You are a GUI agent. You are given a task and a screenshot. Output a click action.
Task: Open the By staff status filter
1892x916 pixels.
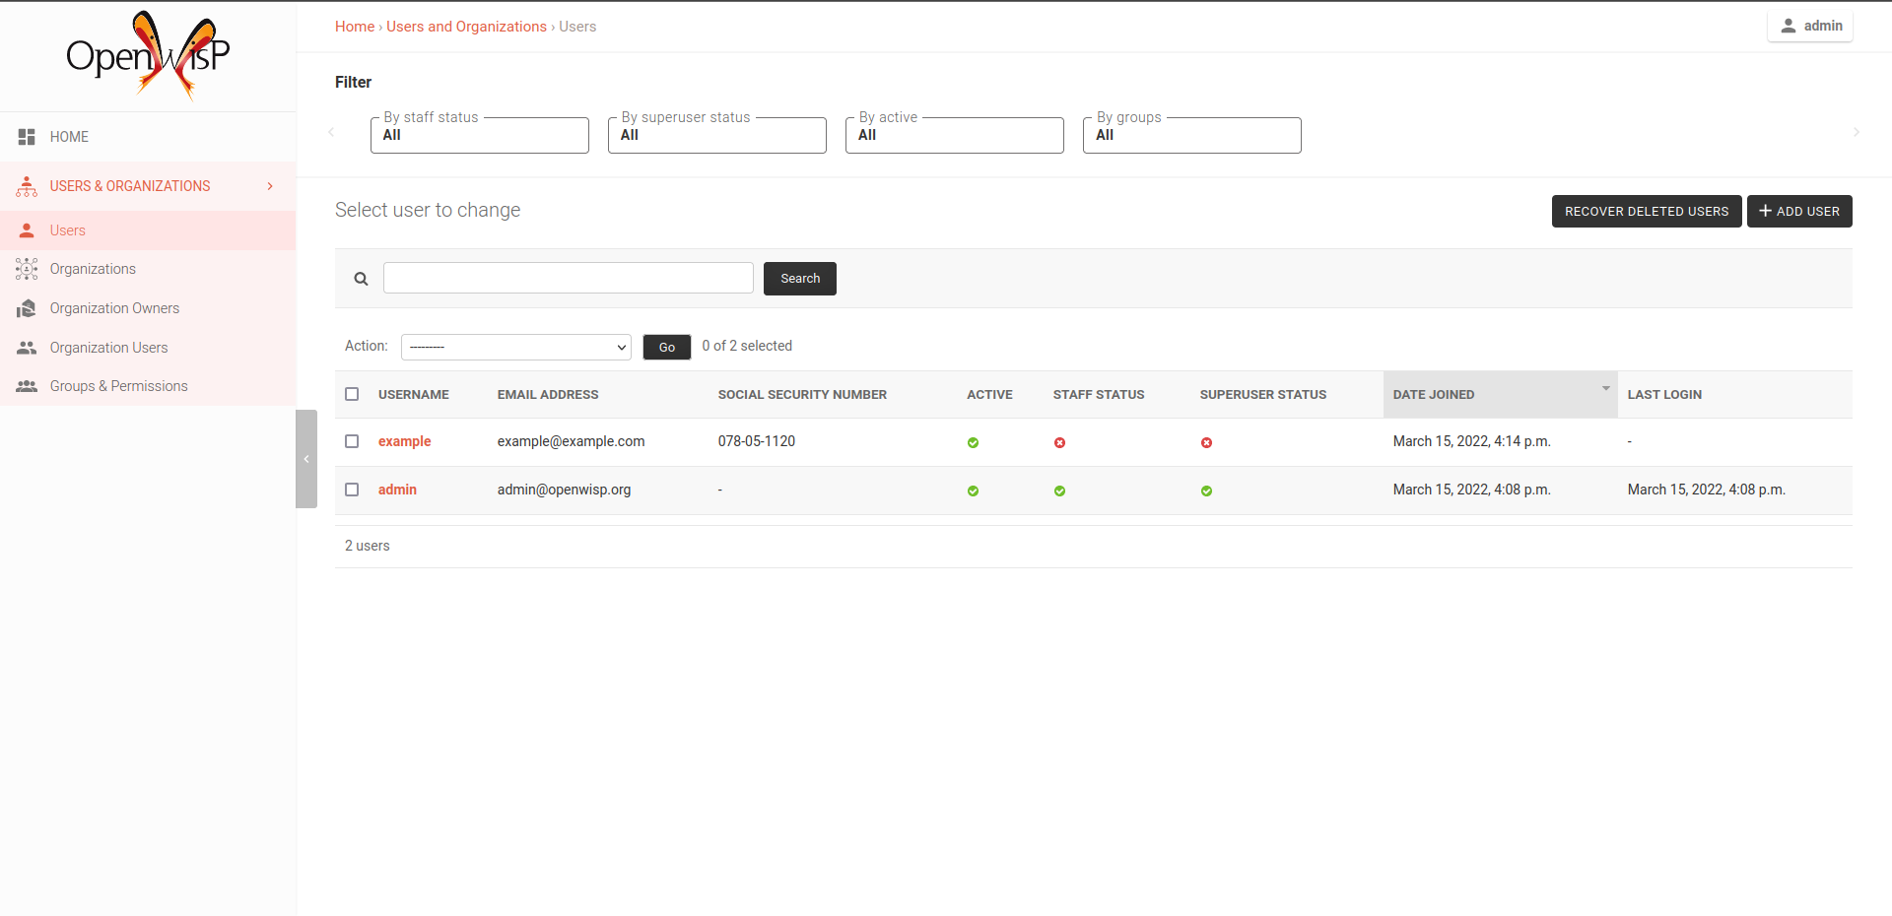(479, 136)
